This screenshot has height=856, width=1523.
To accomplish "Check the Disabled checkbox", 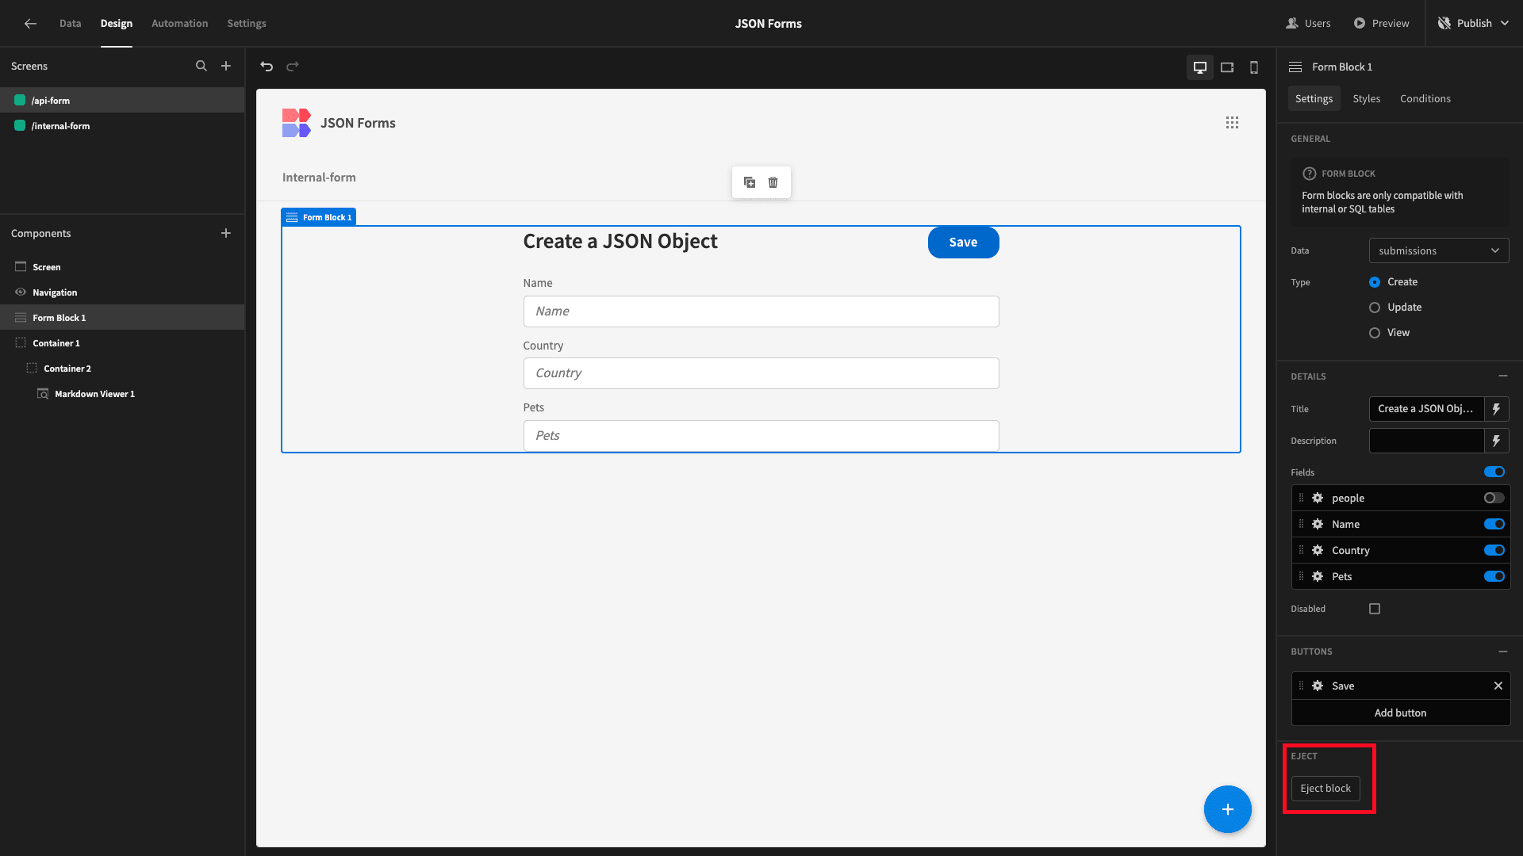I will 1375,610.
